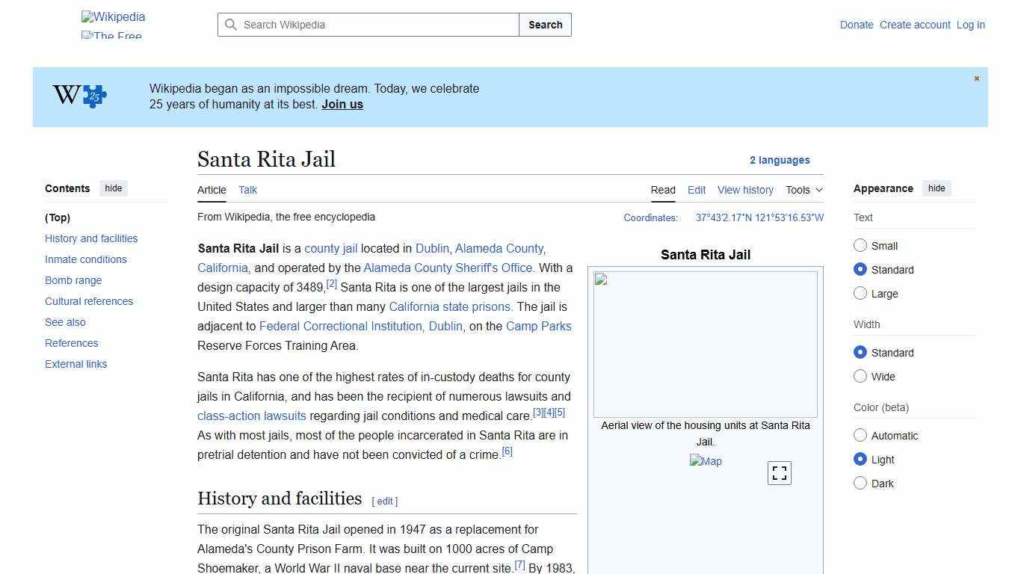Select the Light color radio option
Image resolution: width=1021 pixels, height=574 pixels.
pyautogui.click(x=860, y=460)
